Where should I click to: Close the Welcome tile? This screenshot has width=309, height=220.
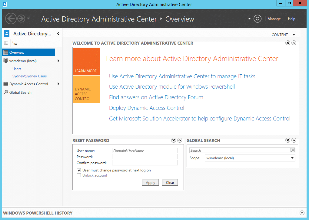(x=288, y=43)
